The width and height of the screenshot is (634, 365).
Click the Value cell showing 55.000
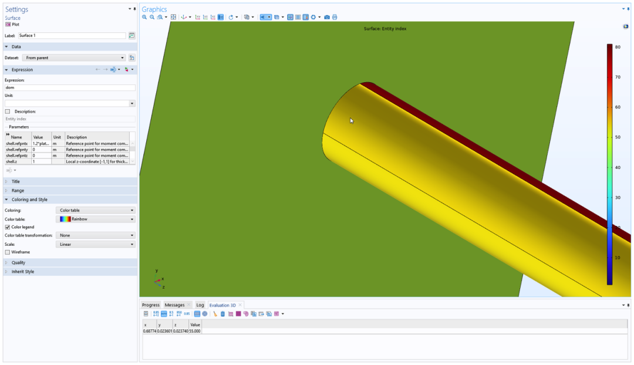195,331
